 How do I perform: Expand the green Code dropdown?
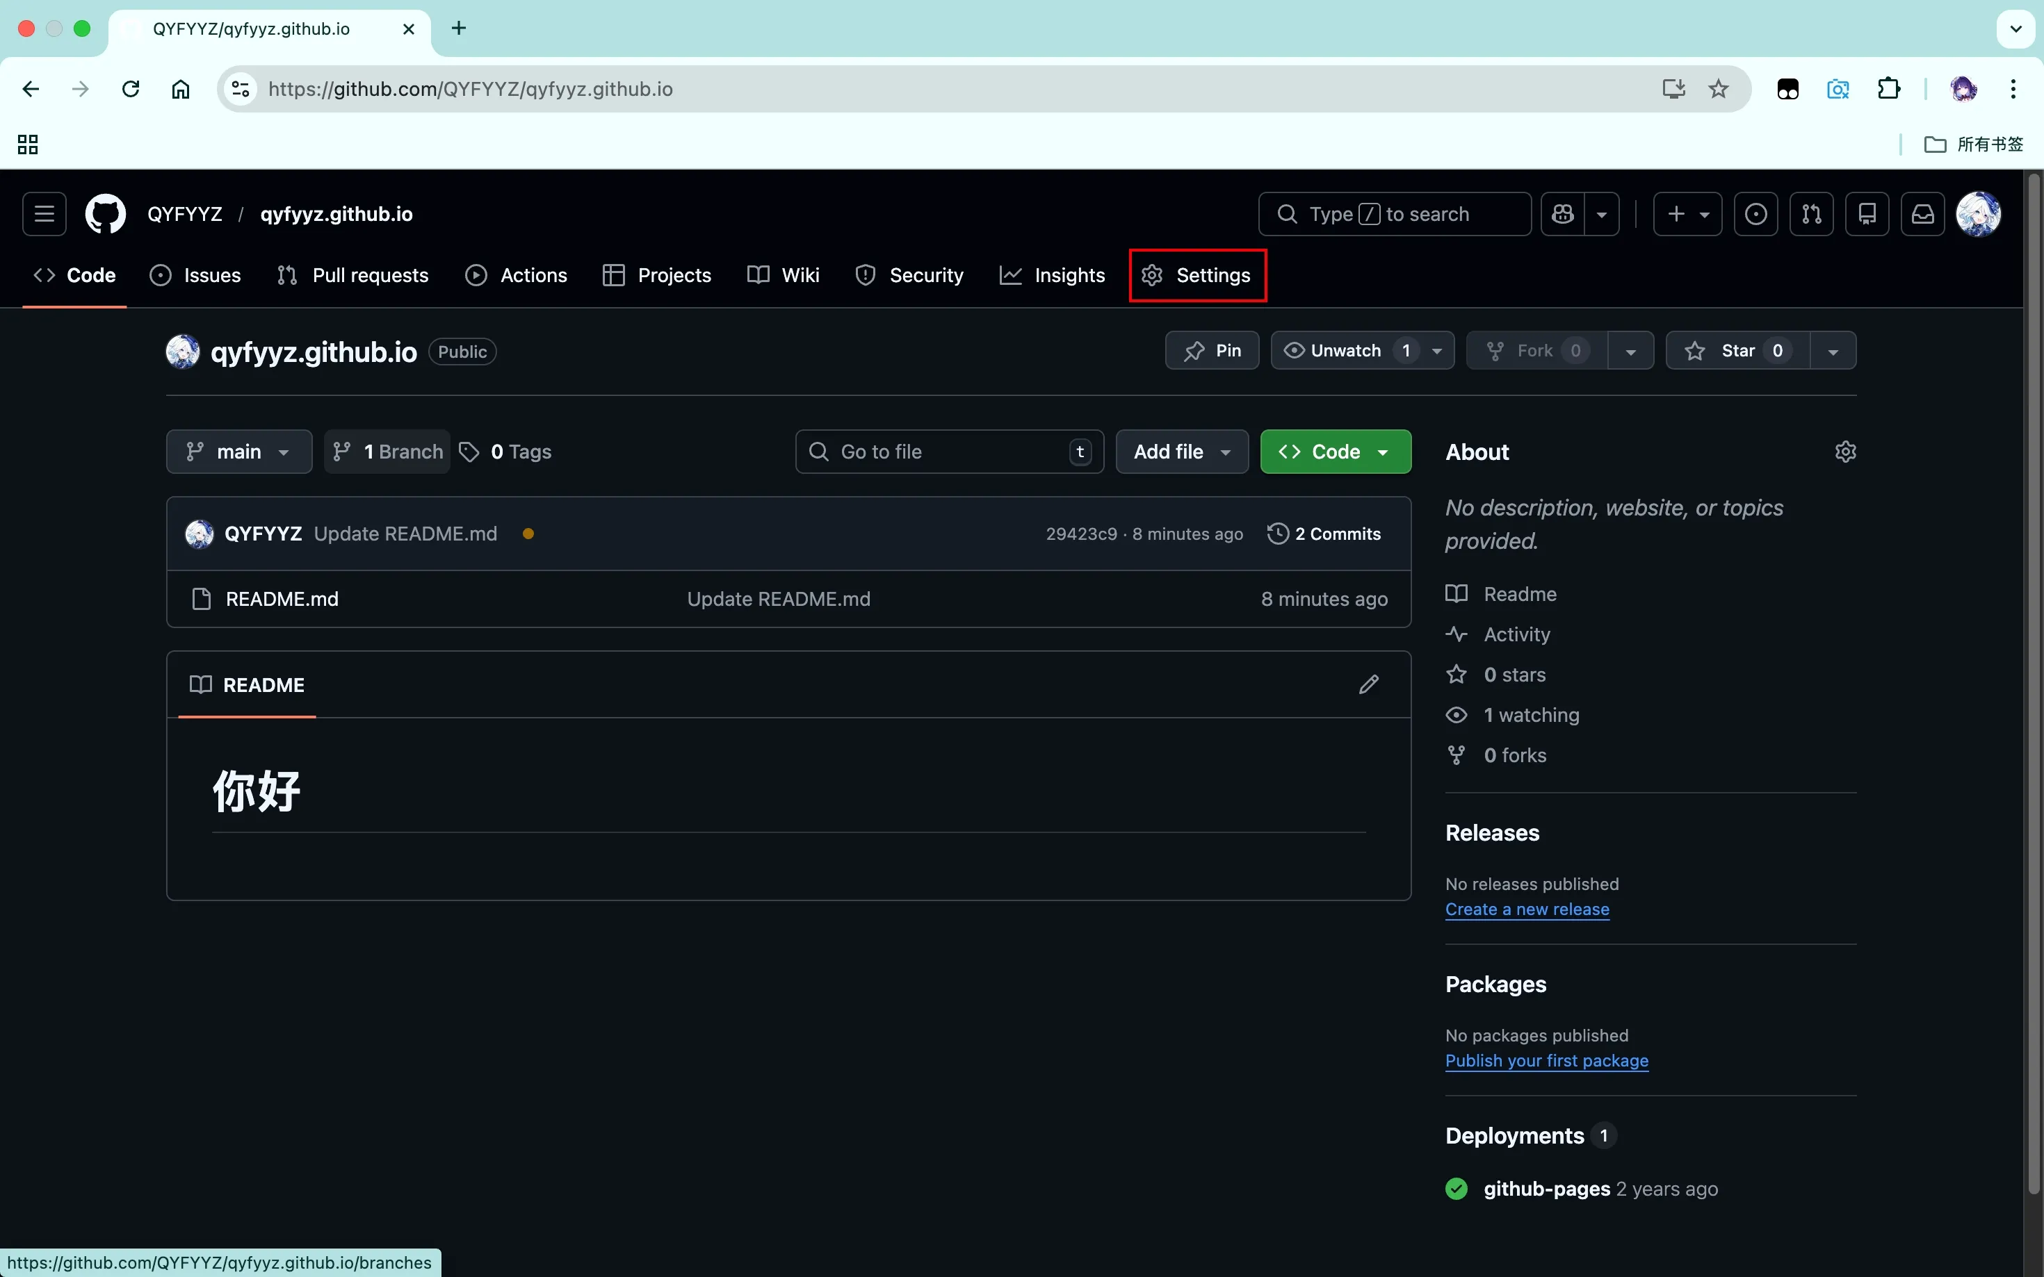click(1334, 452)
